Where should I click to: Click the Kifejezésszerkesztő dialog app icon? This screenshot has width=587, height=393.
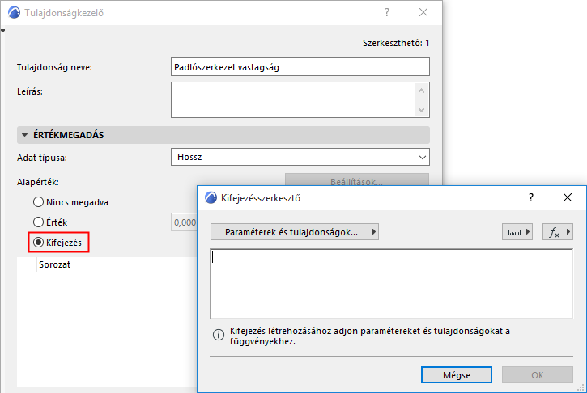211,197
